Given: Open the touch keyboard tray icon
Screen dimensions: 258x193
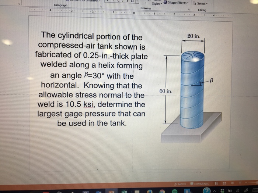Looking at the screenshot, I should (x=256, y=190).
